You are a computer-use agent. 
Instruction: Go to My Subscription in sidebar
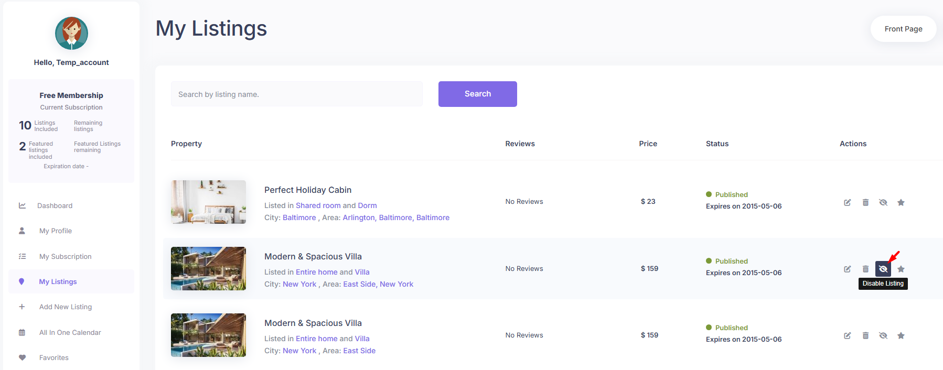pyautogui.click(x=65, y=256)
